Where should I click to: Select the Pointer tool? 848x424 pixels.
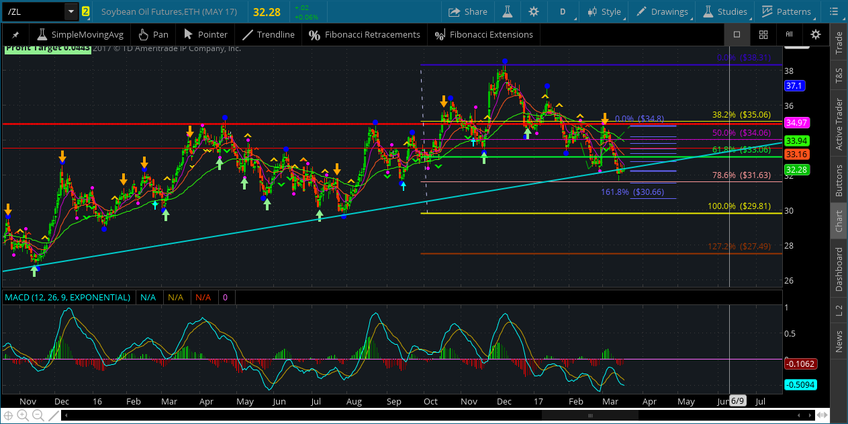[205, 34]
